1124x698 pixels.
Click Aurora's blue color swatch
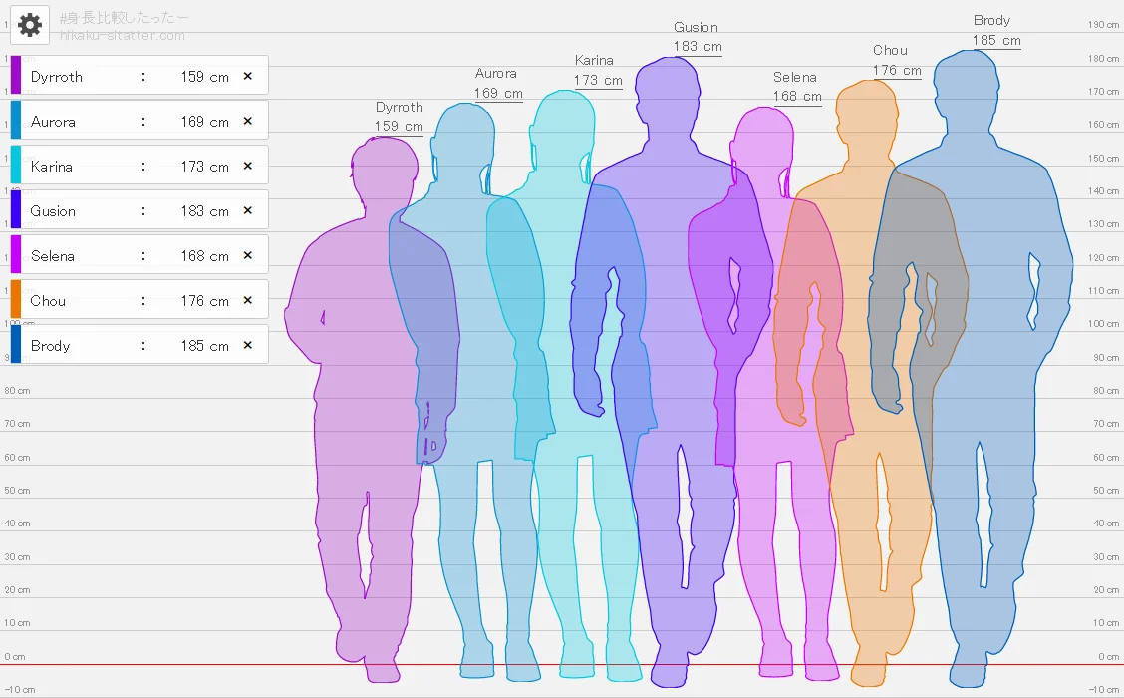point(16,121)
